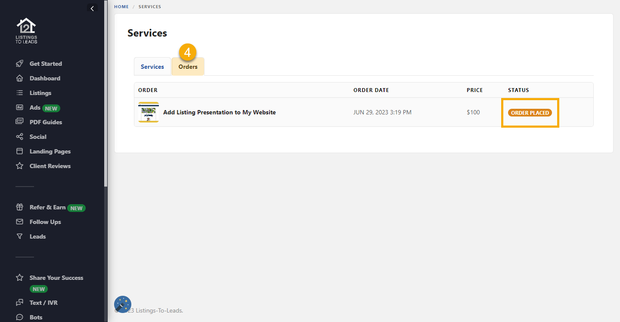This screenshot has width=620, height=322.
Task: Click the Get Started rocket icon
Action: pos(19,64)
